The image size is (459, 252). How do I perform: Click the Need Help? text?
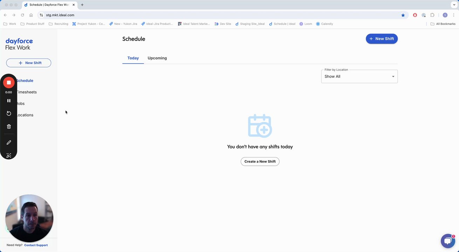tap(14, 245)
